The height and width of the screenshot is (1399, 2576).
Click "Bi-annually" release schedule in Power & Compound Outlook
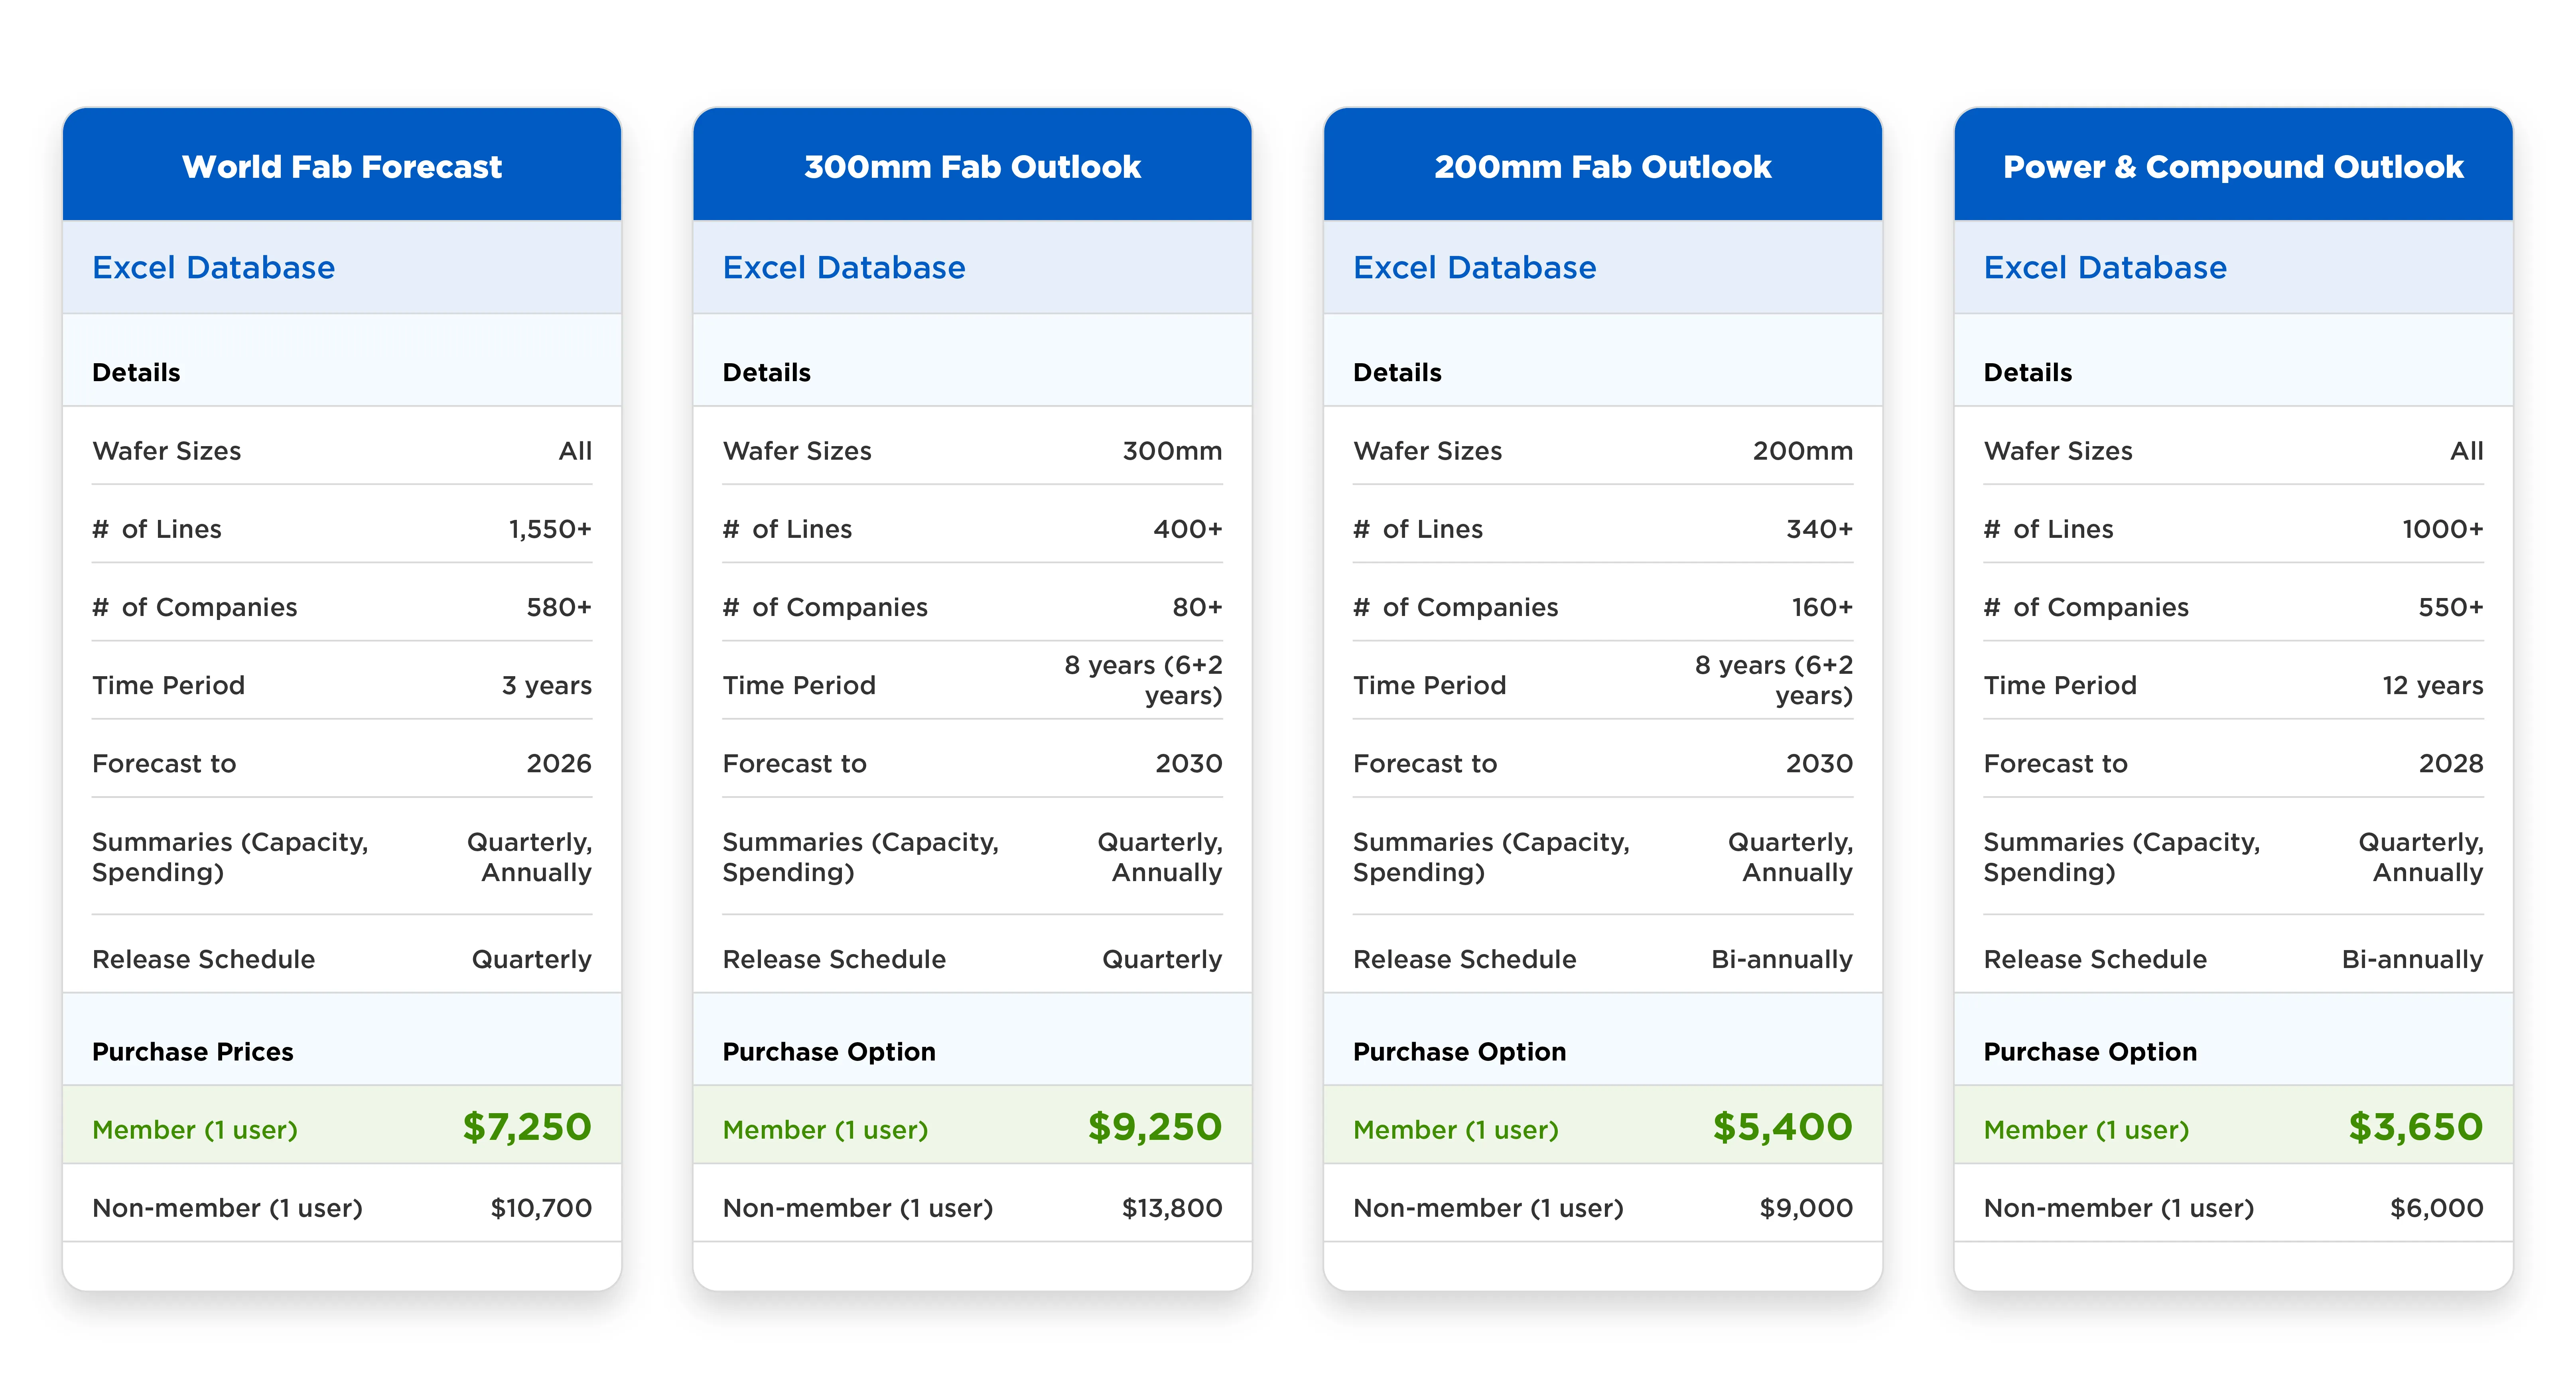2412,960
